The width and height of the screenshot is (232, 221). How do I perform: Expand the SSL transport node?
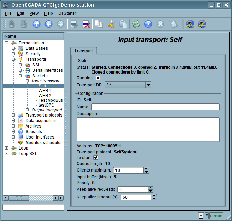(x=20, y=65)
